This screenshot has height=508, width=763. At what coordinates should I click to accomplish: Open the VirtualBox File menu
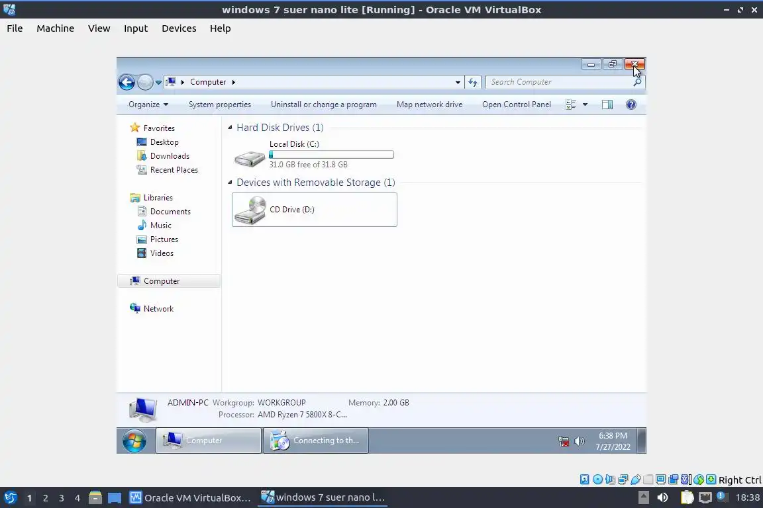(x=15, y=28)
